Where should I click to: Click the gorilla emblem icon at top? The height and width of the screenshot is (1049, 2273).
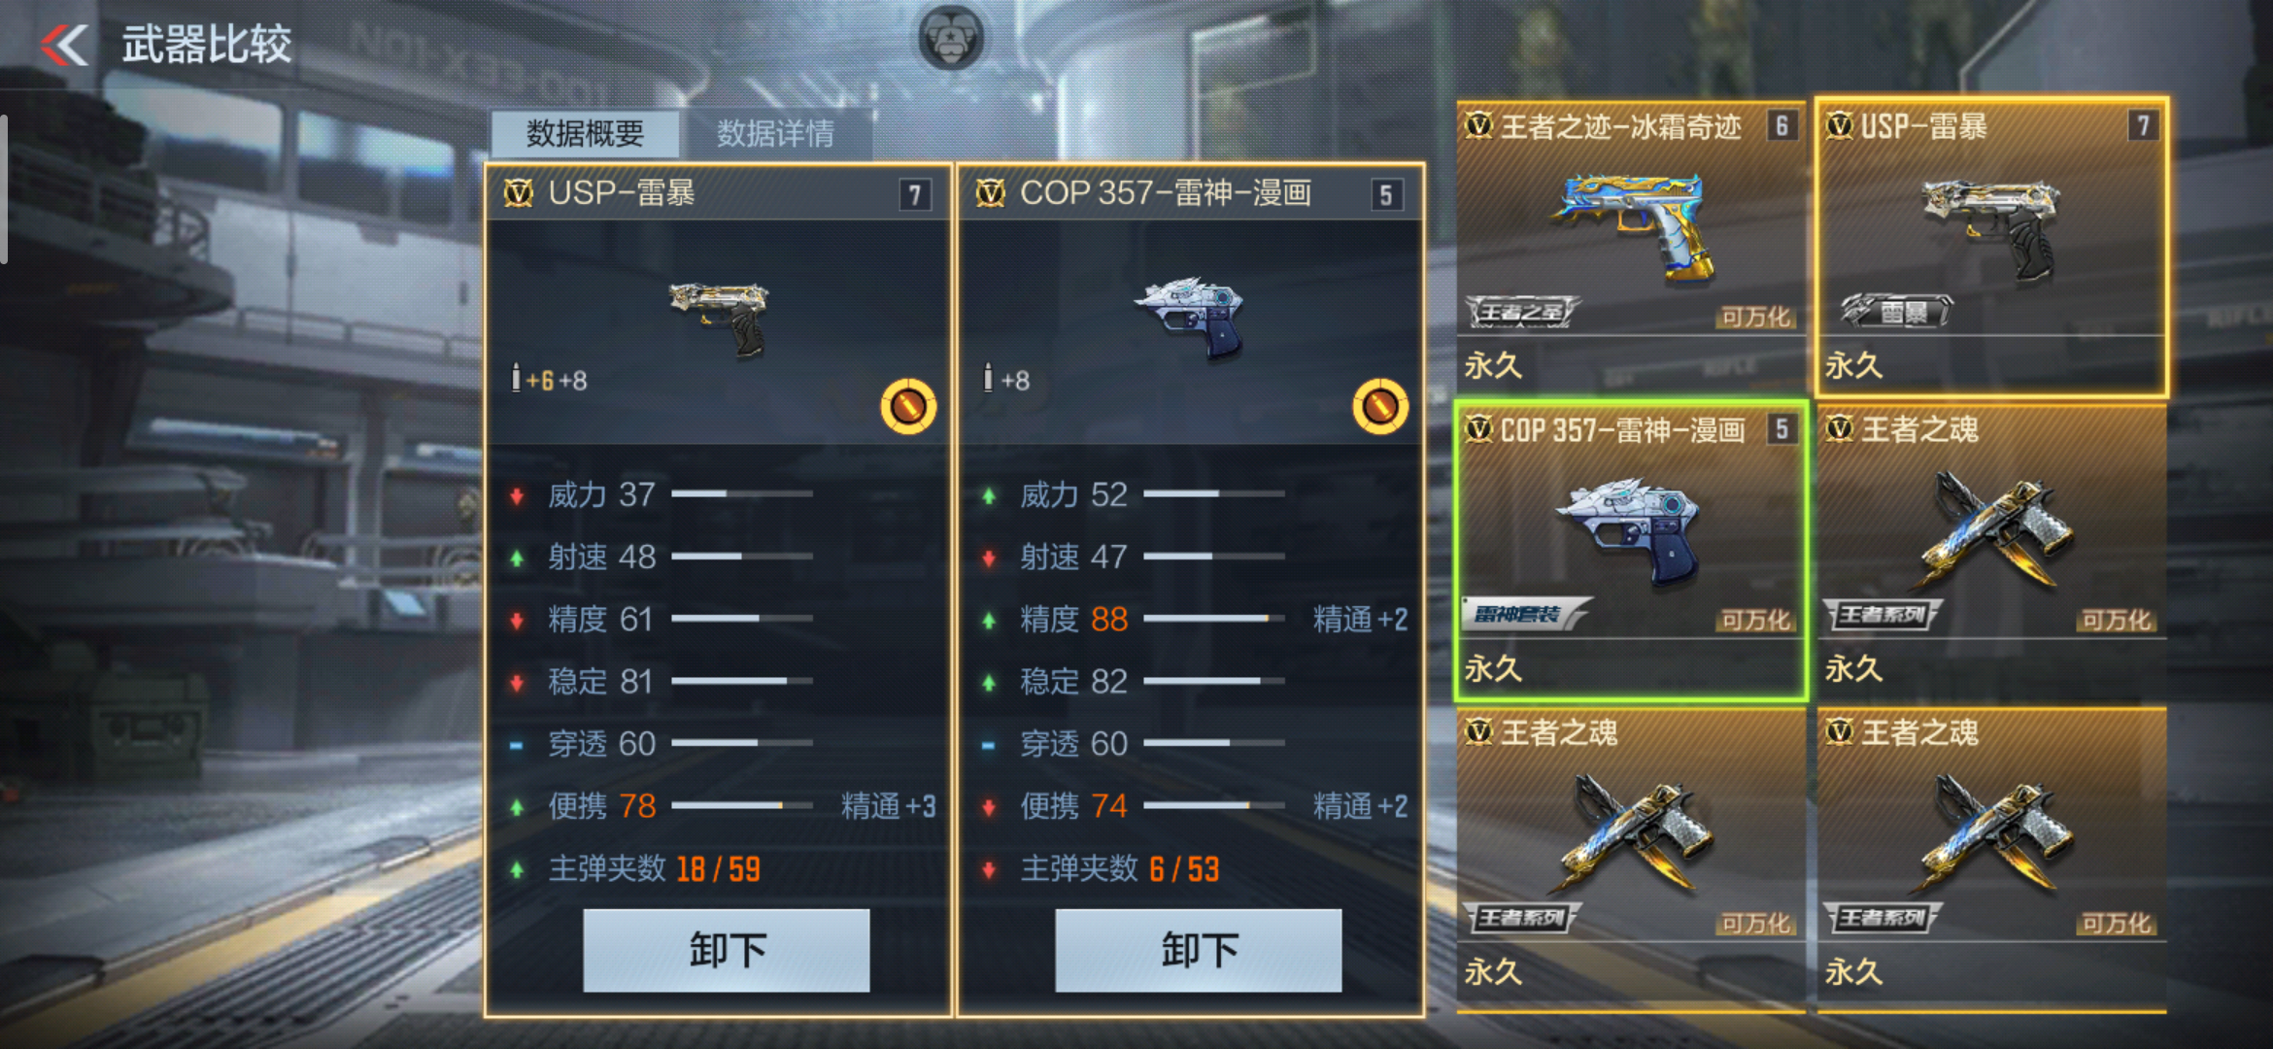point(951,39)
